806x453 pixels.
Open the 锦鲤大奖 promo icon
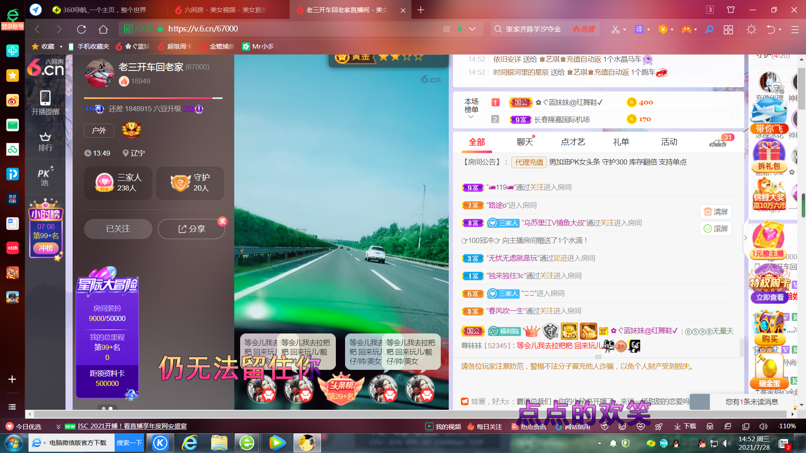[x=769, y=194]
